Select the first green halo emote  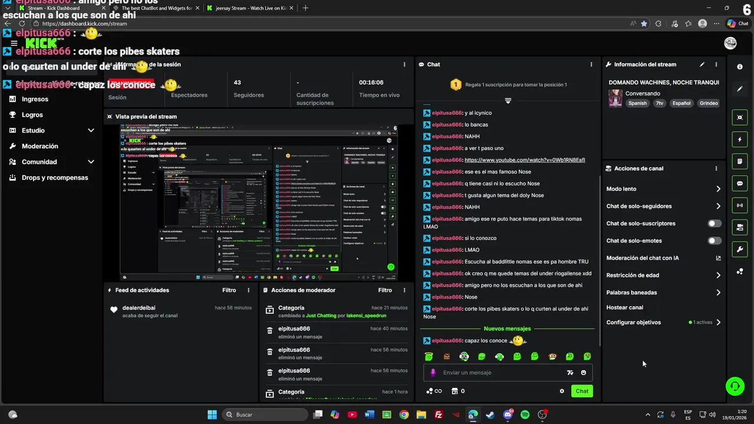coord(429,356)
